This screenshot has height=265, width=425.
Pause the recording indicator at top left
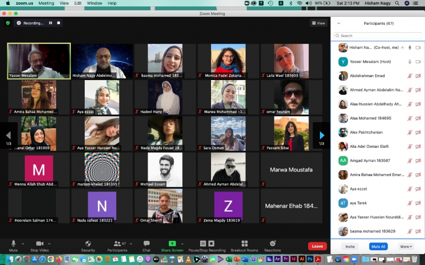click(51, 23)
